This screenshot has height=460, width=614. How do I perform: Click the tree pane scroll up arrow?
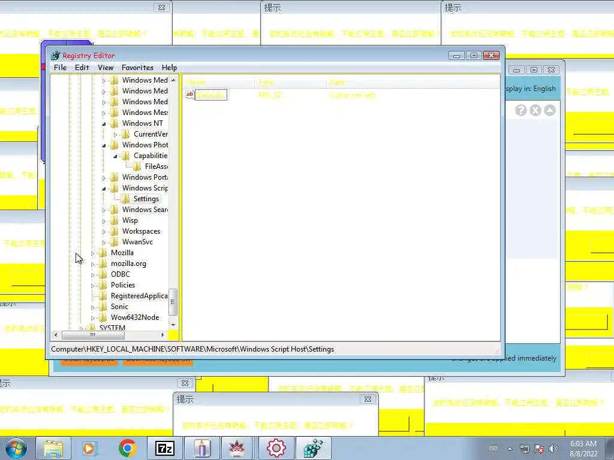tap(173, 80)
